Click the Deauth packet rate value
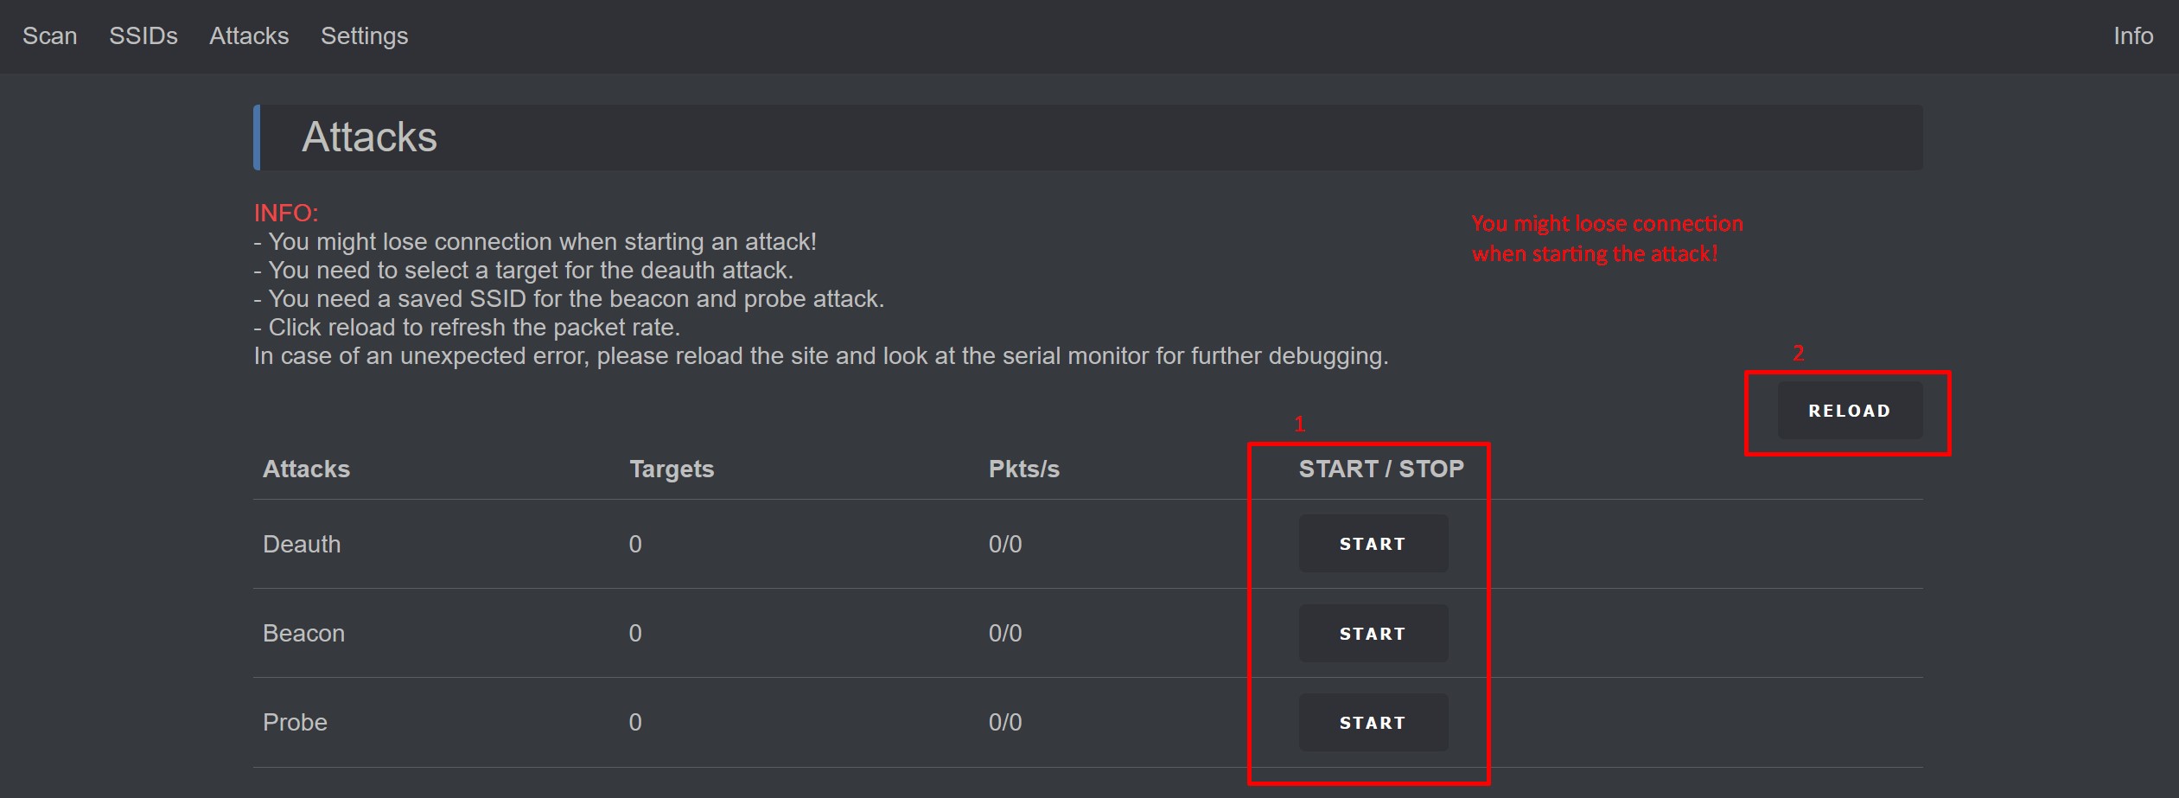Viewport: 2179px width, 798px height. 1004,544
